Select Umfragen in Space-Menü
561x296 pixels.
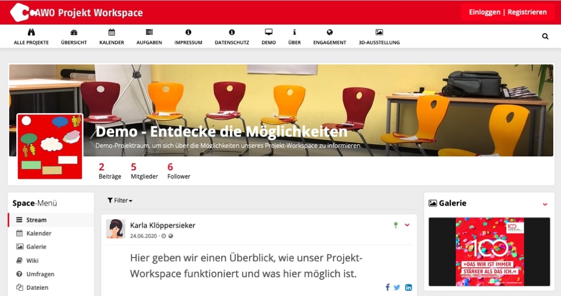pos(51,274)
